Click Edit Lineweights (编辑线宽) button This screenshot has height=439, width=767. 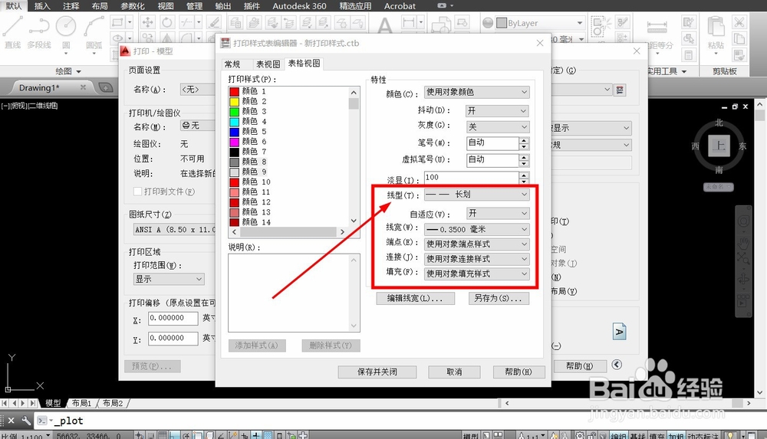tap(415, 298)
